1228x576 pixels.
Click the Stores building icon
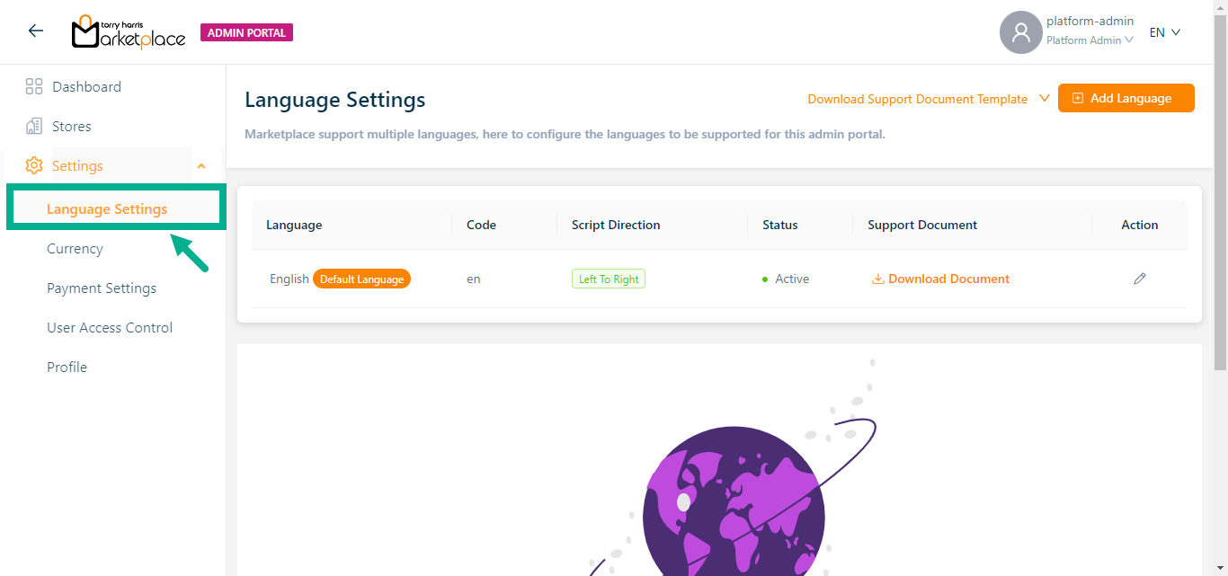click(x=34, y=127)
